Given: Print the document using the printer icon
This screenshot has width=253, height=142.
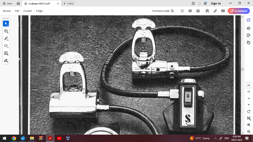Looking at the screenshot, I should pyautogui.click(x=198, y=11).
